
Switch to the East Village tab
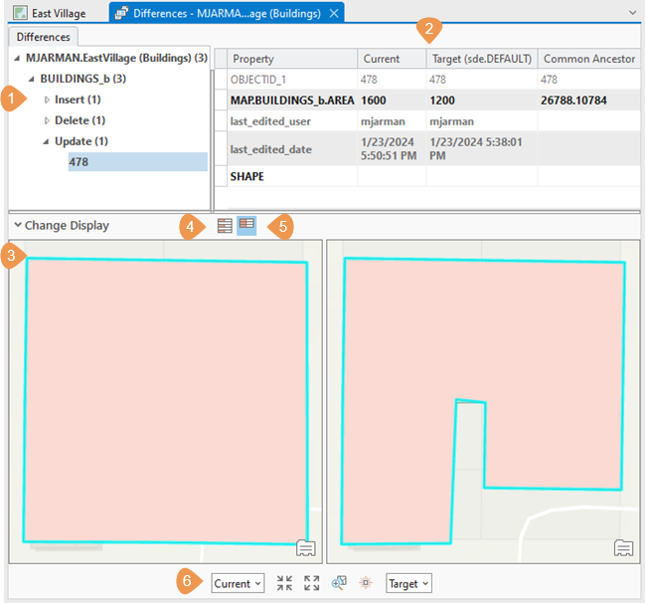point(58,13)
